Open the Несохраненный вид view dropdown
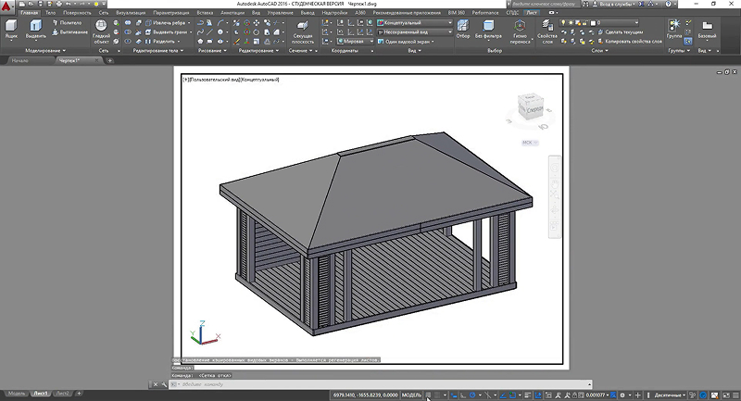This screenshot has width=741, height=401. pyautogui.click(x=414, y=32)
